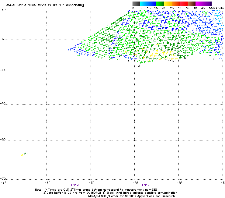Click the black contaminated barb south of -156, 63.5
The width and height of the screenshot is (225, 198).
pyautogui.click(x=139, y=66)
